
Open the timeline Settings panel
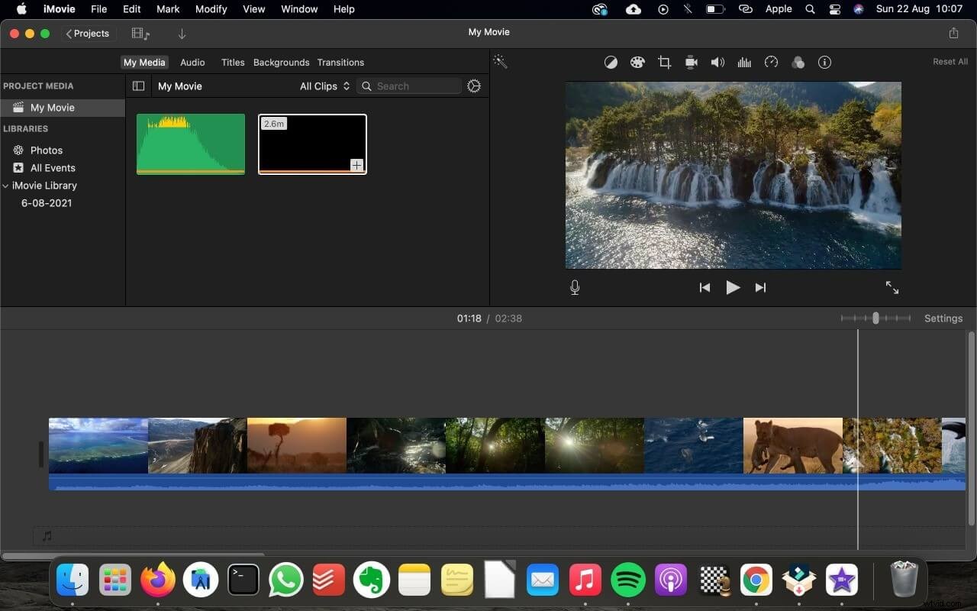(943, 318)
